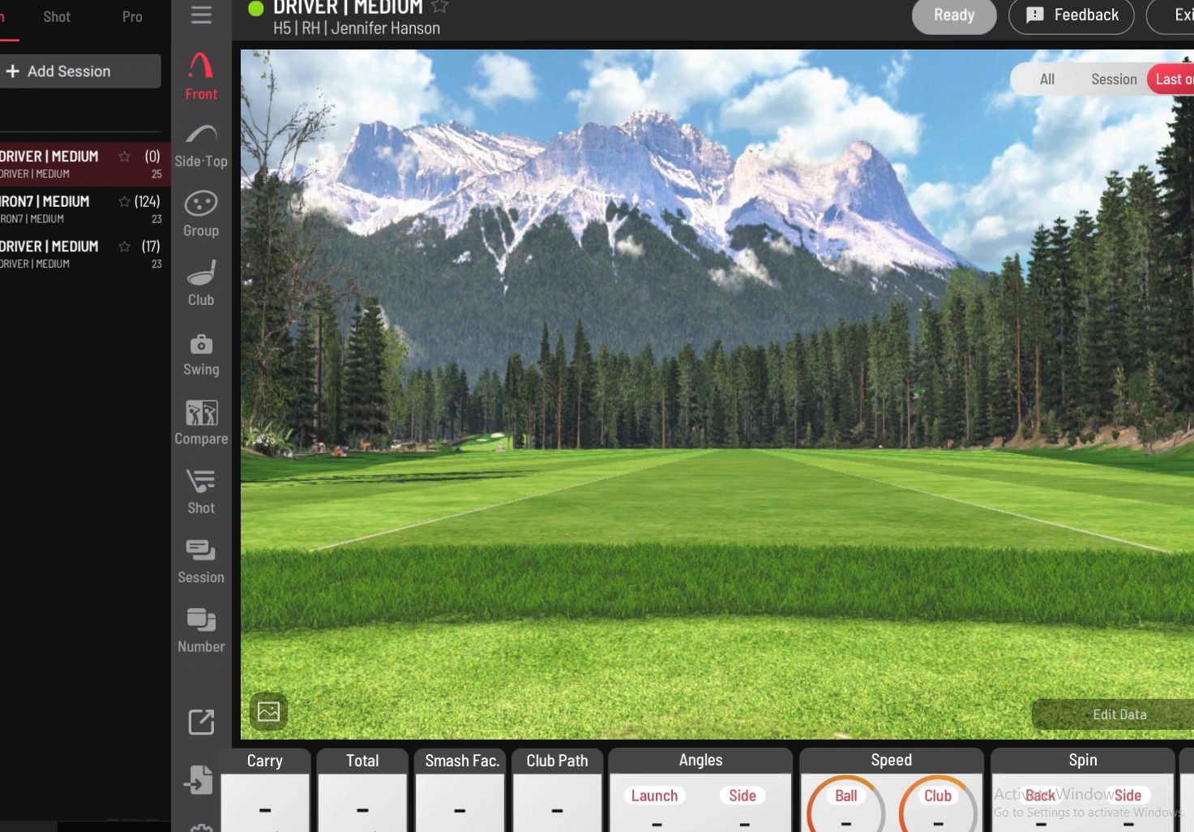
Task: Select the Side label under Angles
Action: coord(742,796)
